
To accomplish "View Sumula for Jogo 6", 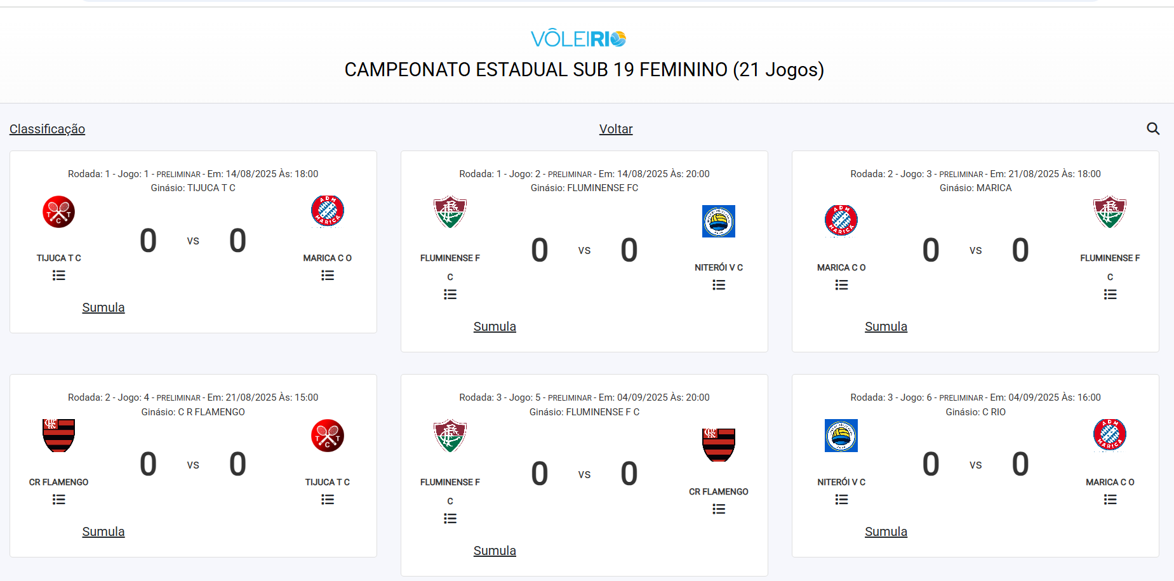I will point(886,532).
